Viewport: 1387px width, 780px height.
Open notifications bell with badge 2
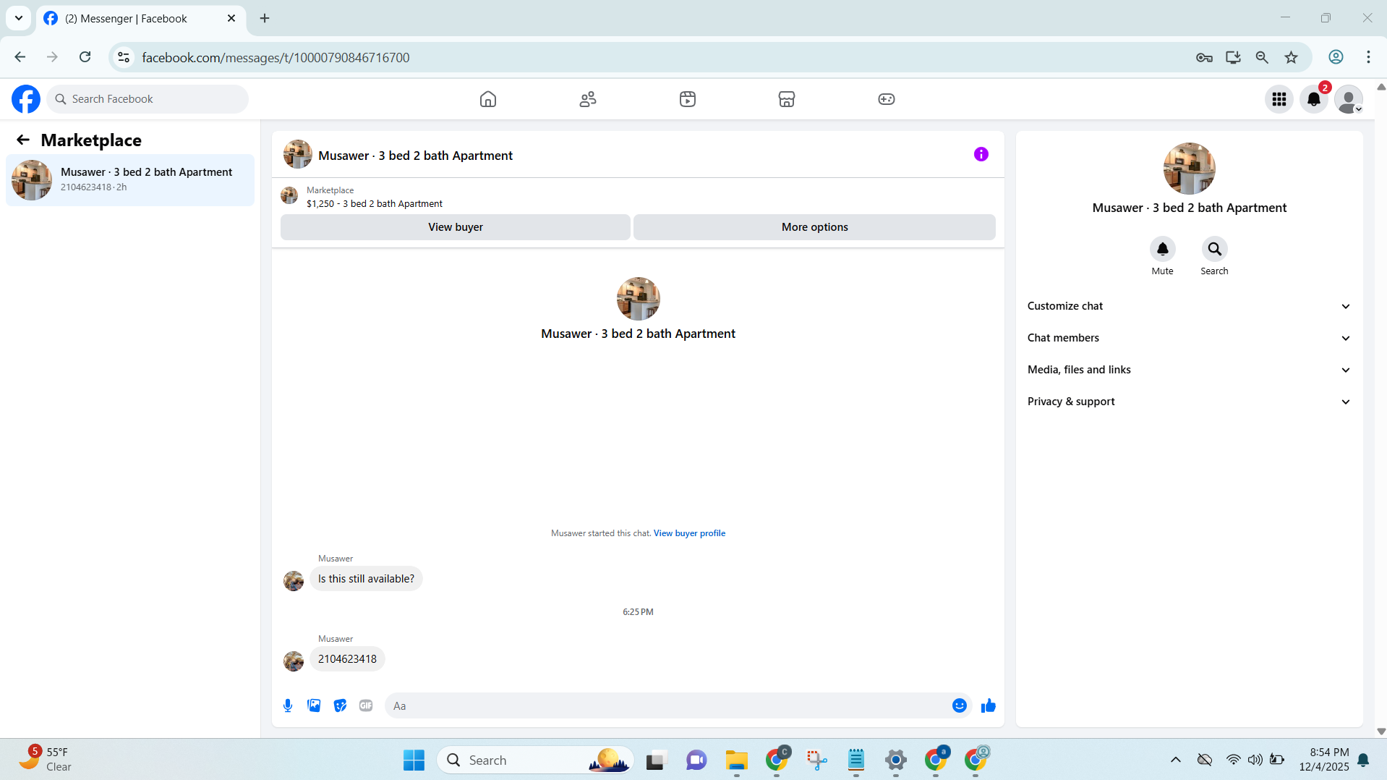click(x=1314, y=99)
